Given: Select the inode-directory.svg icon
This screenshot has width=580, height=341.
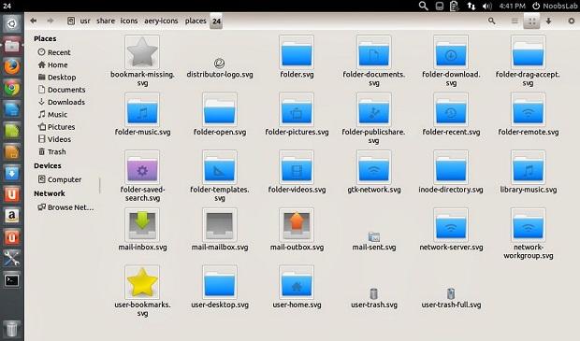Looking at the screenshot, I should (451, 167).
